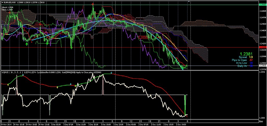The height and width of the screenshot is (126, 267).
Task: Click the CycleIdentifier indicator label
Action: pos(43,72)
